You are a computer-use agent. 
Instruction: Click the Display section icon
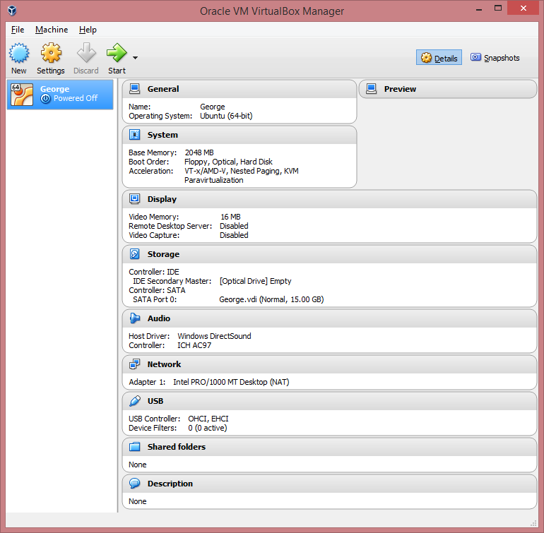pos(135,199)
